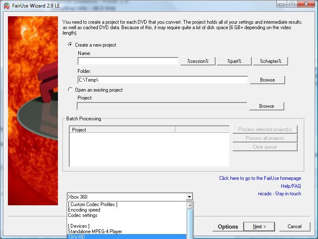Click the Options button

228,227
